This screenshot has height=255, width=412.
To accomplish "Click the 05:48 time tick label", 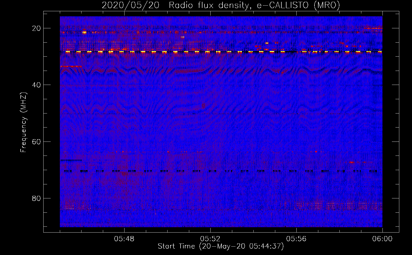I will 124,239.
